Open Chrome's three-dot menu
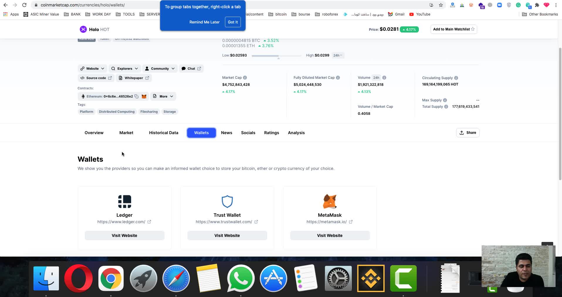 tap(556, 5)
